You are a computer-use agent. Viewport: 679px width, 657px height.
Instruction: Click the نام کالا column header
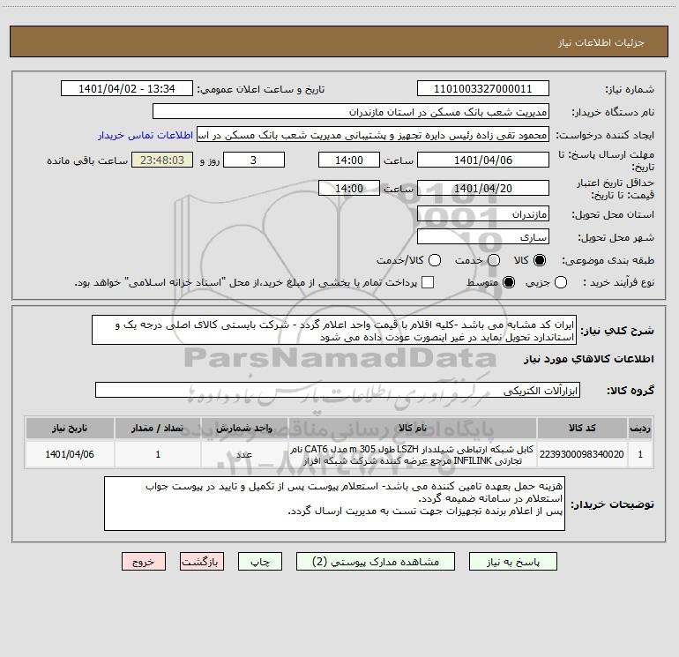(413, 428)
